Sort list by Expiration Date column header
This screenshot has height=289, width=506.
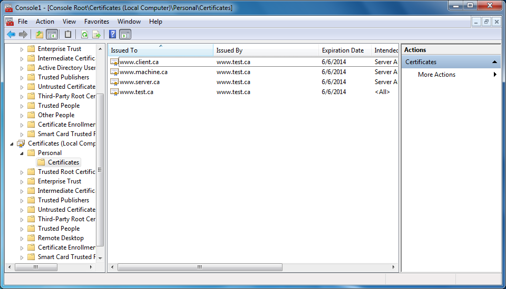point(343,50)
